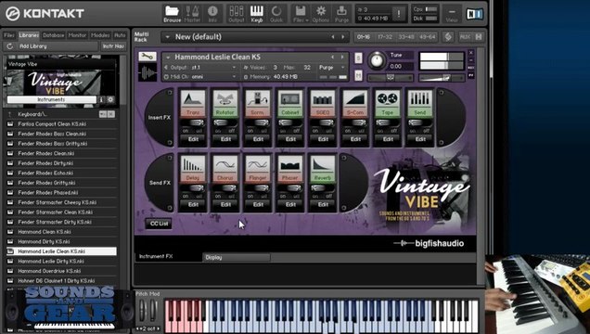Click the Phaser send effect icon

point(290,165)
